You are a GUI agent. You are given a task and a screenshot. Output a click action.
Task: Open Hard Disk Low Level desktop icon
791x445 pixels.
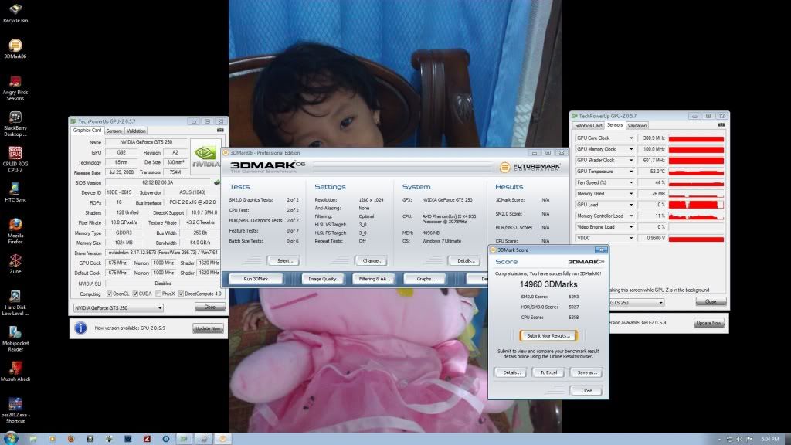click(x=15, y=303)
